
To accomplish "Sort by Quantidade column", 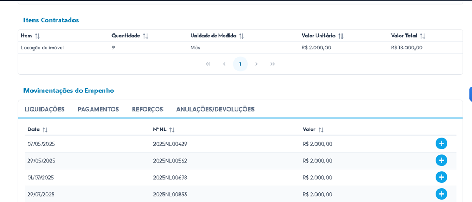I will click(145, 36).
